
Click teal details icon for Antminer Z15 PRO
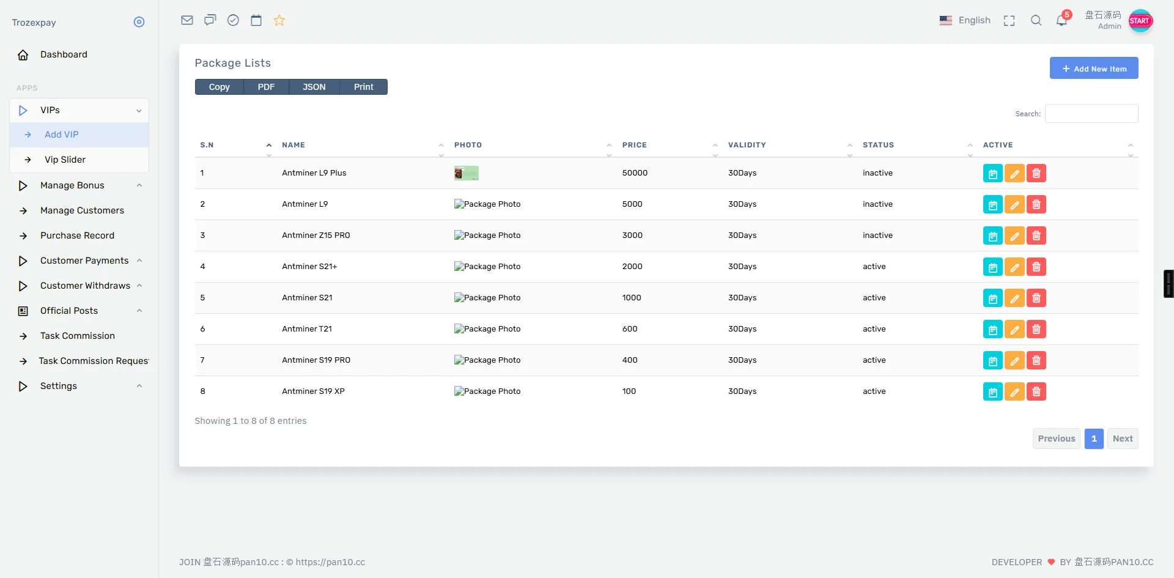tap(993, 236)
